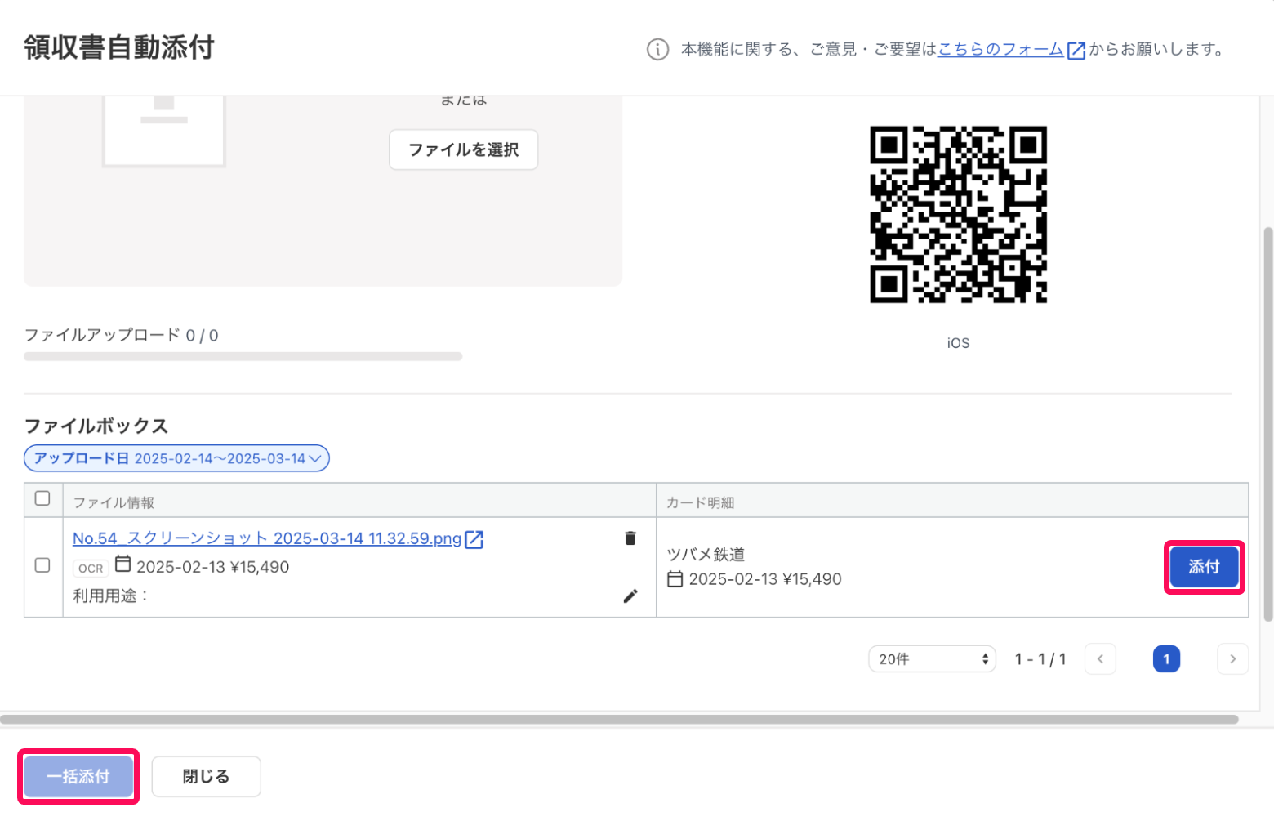The width and height of the screenshot is (1274, 821).
Task: Click the blue 添付 button for ツバメ鉄道
Action: 1205,567
